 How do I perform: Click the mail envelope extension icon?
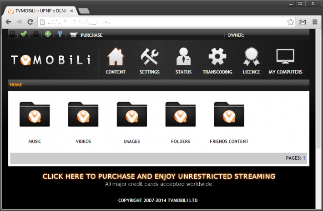coord(303,22)
